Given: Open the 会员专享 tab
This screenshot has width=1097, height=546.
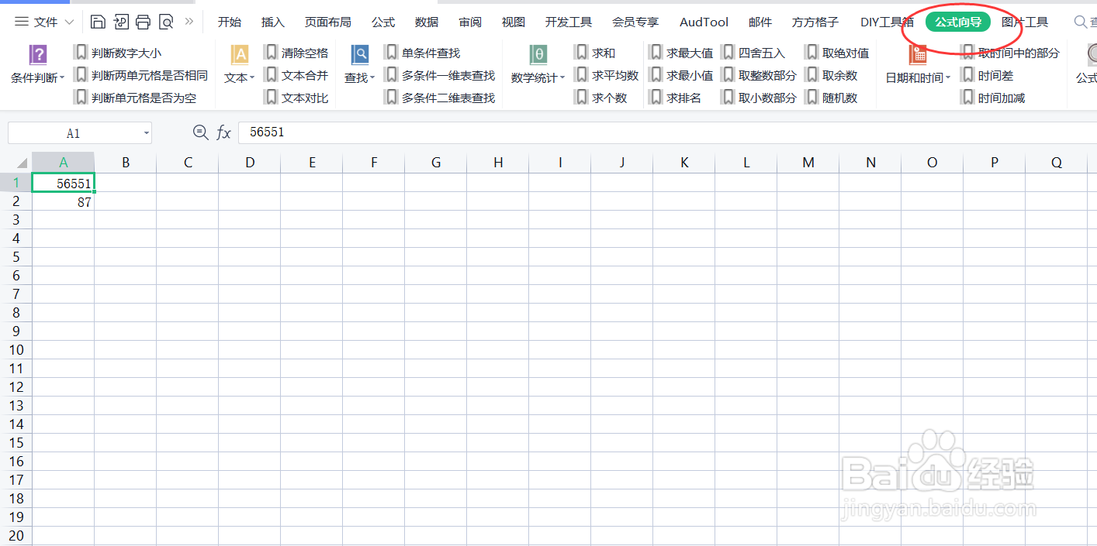Looking at the screenshot, I should point(635,22).
